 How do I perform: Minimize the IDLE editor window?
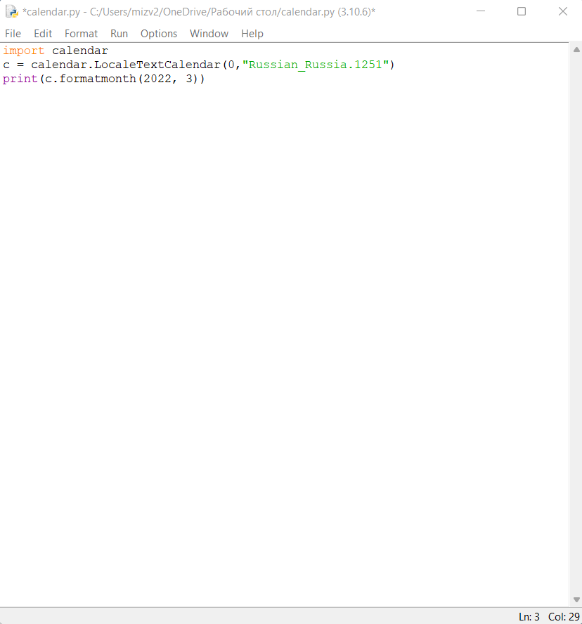click(481, 11)
